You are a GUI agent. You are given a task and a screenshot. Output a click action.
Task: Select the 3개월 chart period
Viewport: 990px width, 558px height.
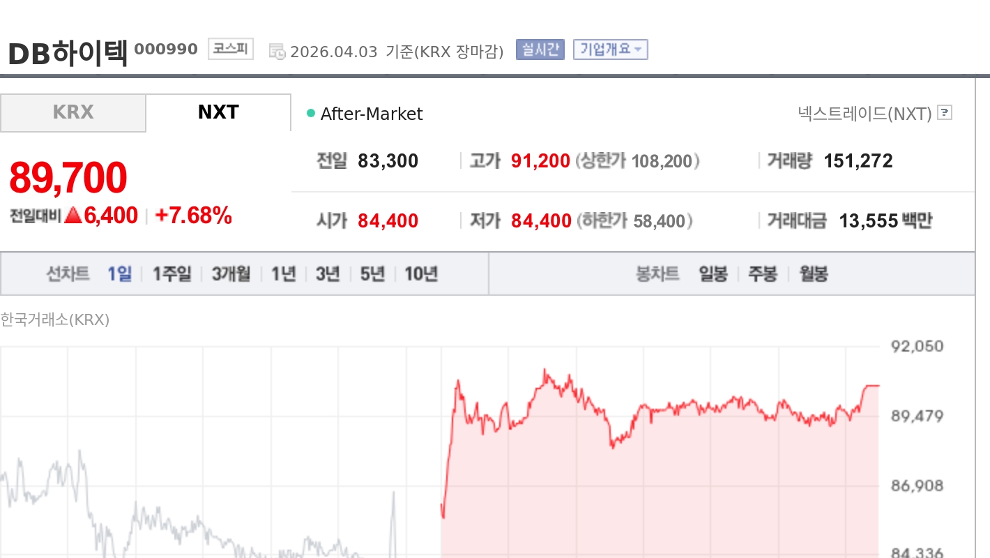point(231,273)
